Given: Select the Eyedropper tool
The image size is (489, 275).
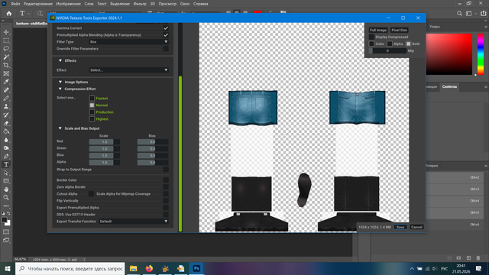Looking at the screenshot, I should (6, 82).
